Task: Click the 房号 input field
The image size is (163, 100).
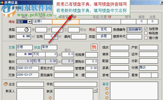Action: pos(128,22)
